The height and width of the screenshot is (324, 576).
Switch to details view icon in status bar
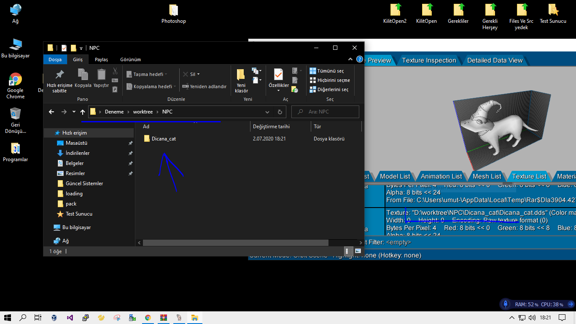348,251
